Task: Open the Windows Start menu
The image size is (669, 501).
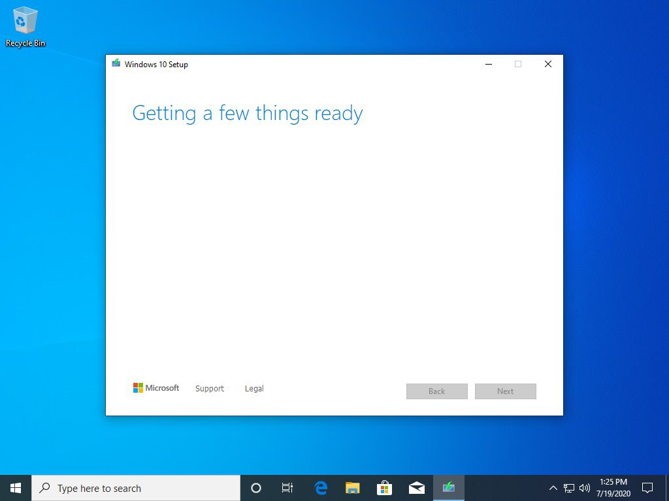Action: click(x=16, y=488)
